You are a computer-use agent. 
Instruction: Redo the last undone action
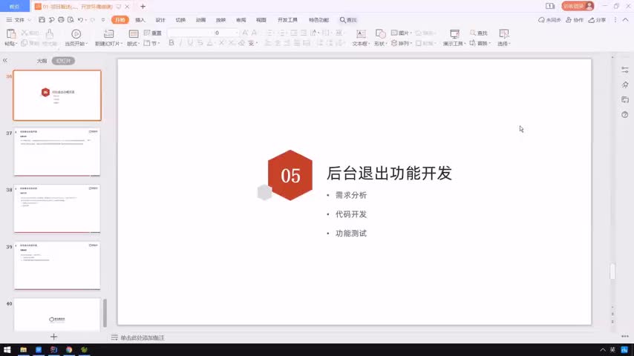tap(93, 20)
